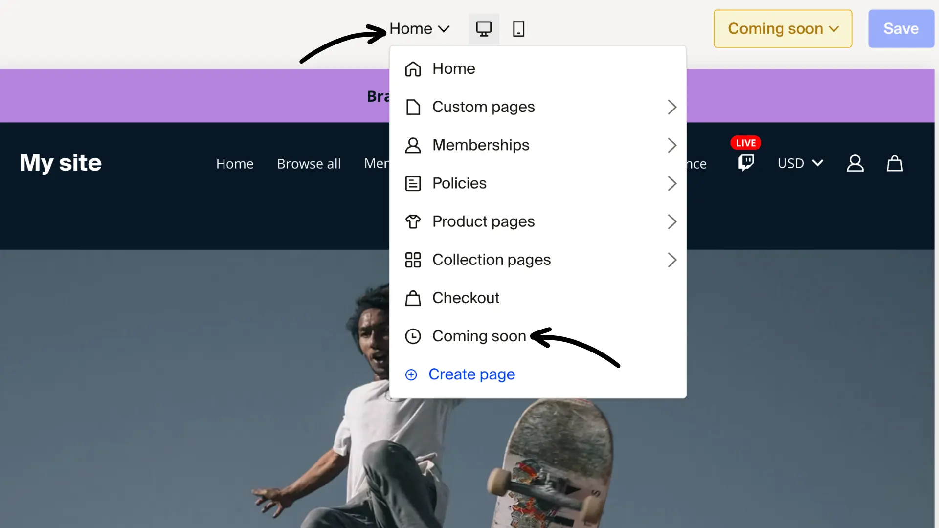The image size is (939, 528).
Task: Switch to desktop preview mode
Action: coord(484,28)
